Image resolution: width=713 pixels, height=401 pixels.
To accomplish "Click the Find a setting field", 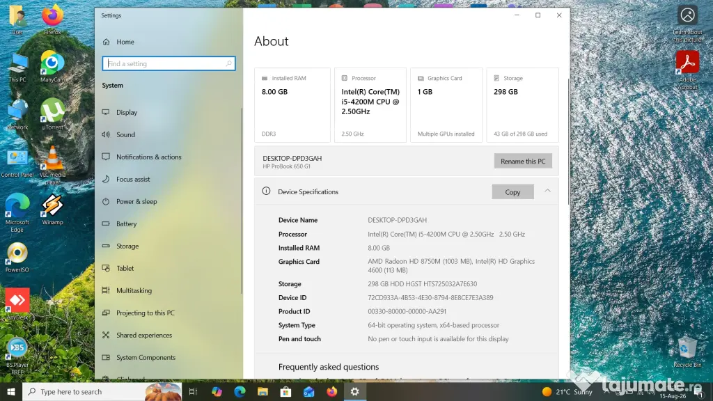I will click(169, 63).
